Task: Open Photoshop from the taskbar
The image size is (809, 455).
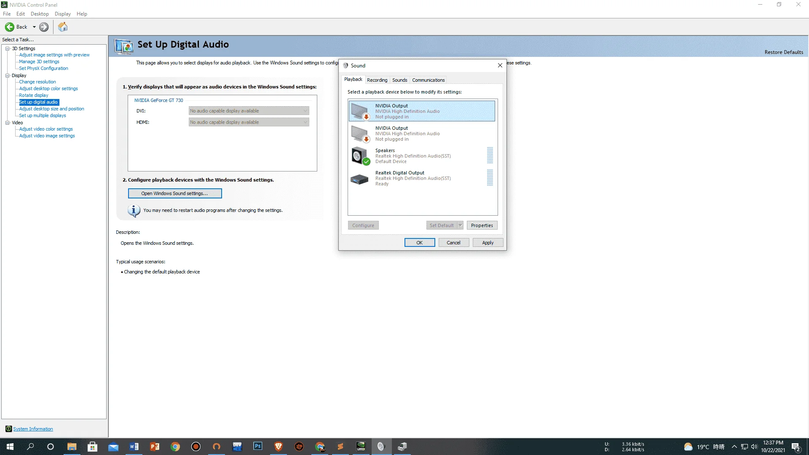Action: 258,447
